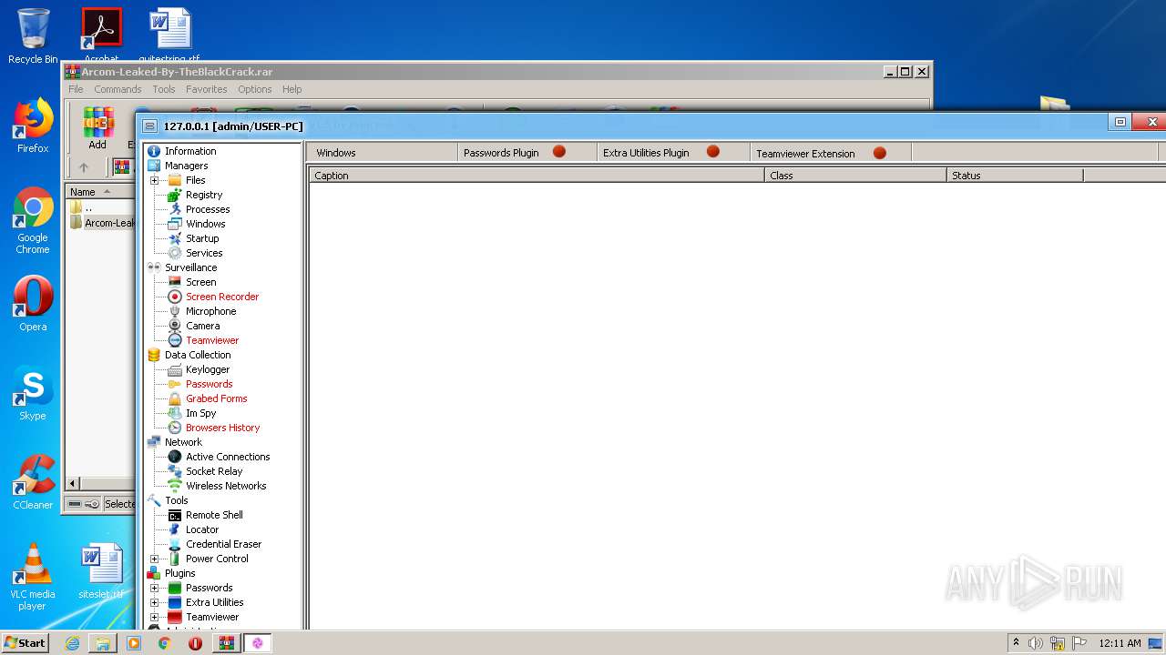
Task: Expand the Plugins Passwords node
Action: coord(154,588)
